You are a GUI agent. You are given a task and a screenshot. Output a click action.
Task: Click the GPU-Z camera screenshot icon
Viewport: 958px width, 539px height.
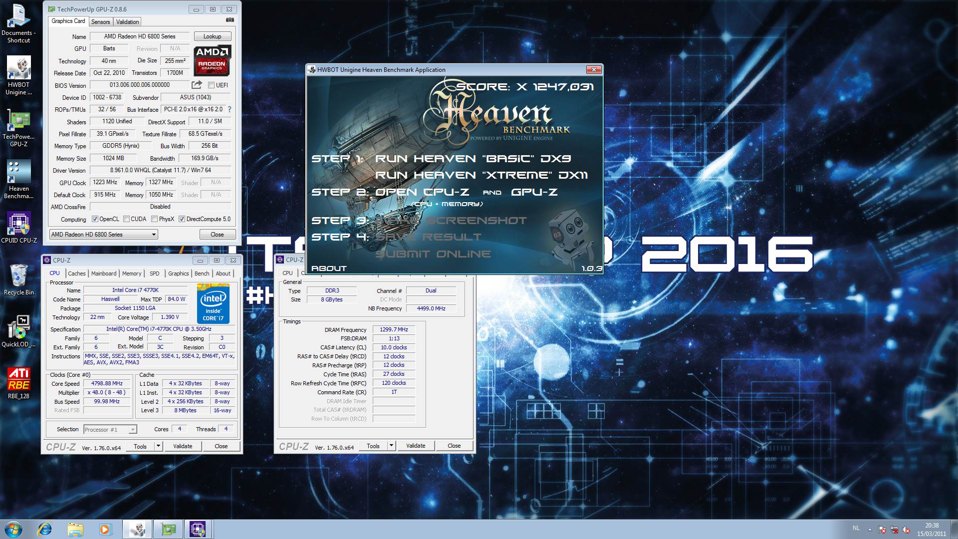tap(230, 20)
